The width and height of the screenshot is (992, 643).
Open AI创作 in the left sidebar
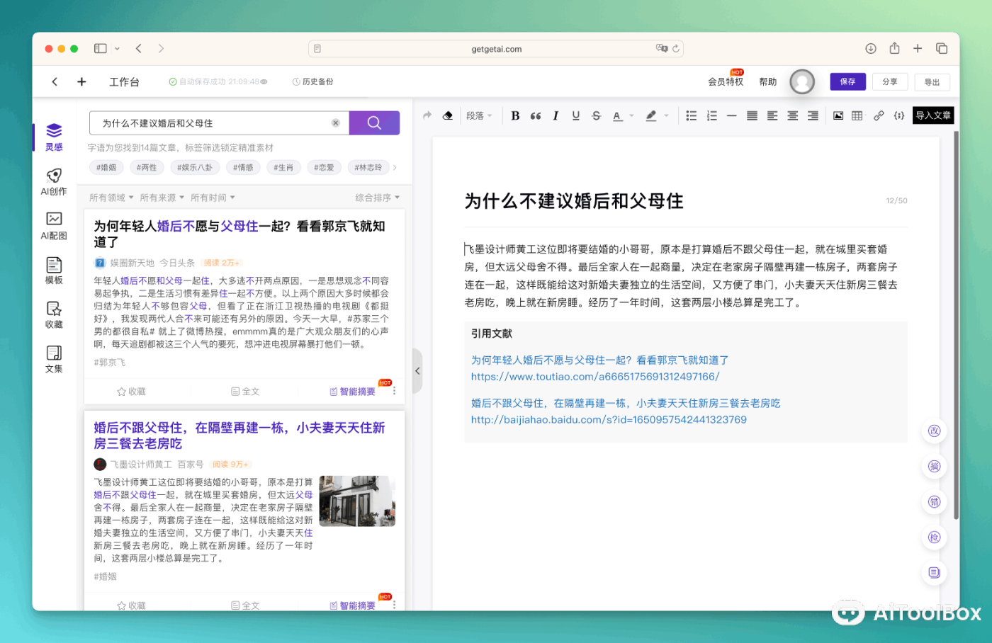point(54,182)
